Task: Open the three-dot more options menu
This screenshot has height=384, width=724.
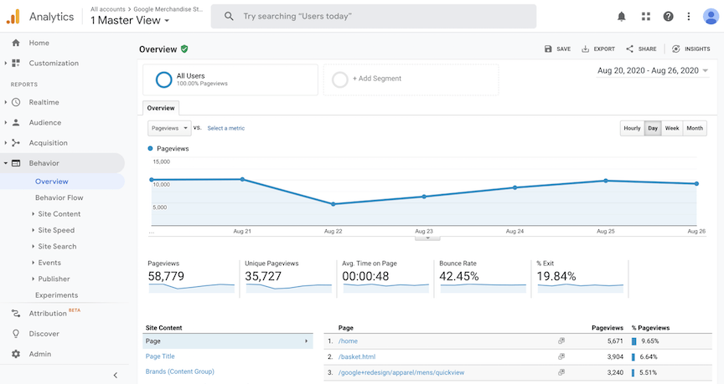Action: tap(689, 17)
